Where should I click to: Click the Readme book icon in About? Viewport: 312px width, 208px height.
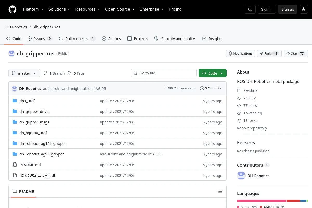[239, 91]
